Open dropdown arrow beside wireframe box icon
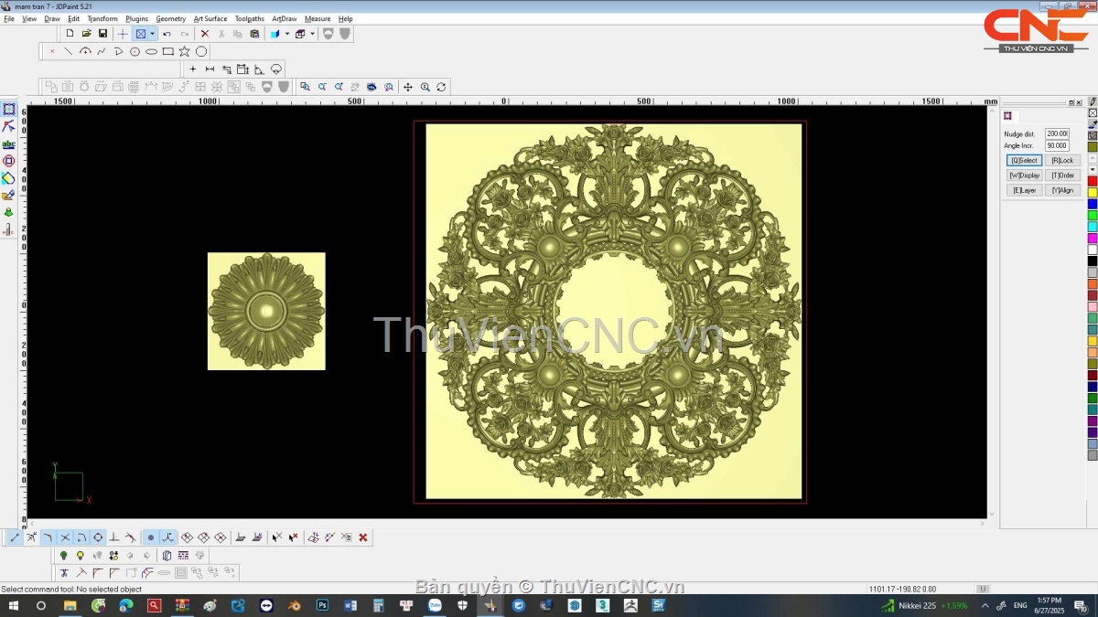1098x617 pixels. click(312, 34)
